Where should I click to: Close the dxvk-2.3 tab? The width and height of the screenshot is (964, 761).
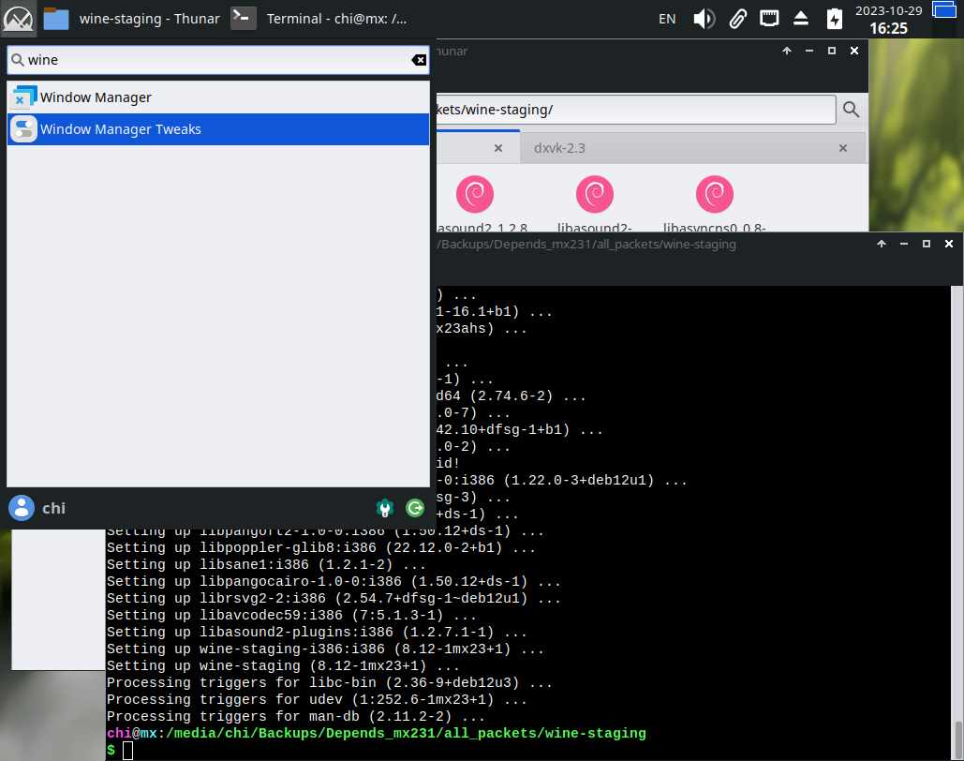[x=843, y=148]
